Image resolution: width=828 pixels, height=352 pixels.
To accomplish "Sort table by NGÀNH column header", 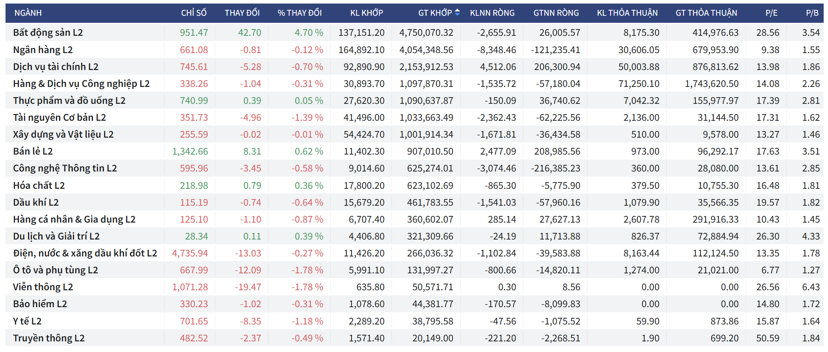I will click(28, 13).
